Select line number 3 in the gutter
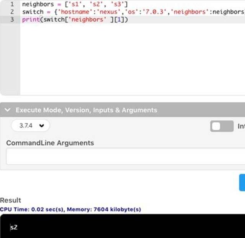The height and width of the screenshot is (238, 245). [x=12, y=19]
